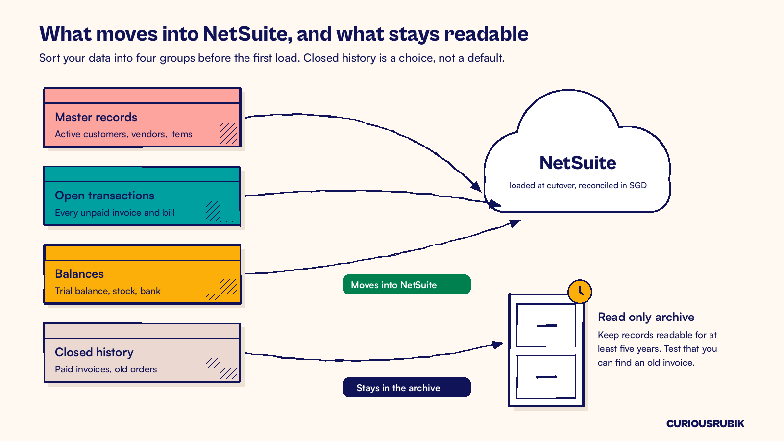Click 'Active customers, vendors, items' text
784x441 pixels.
click(123, 134)
